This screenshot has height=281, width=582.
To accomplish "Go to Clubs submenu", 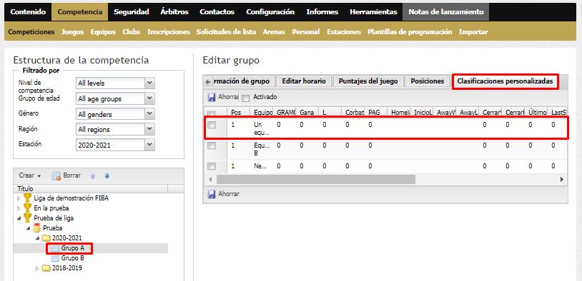I will 132,32.
